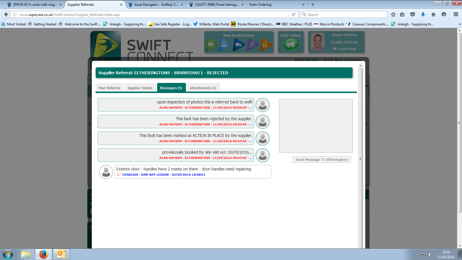Open the Supplier Status tab
The width and height of the screenshot is (462, 260).
coord(140,88)
